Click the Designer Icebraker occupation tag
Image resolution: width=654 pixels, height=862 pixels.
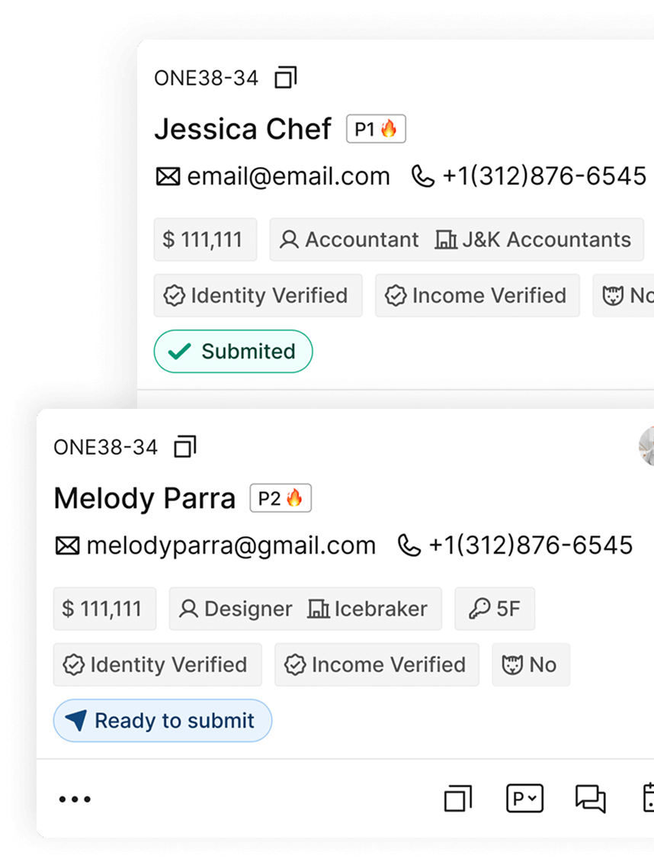[x=305, y=610]
